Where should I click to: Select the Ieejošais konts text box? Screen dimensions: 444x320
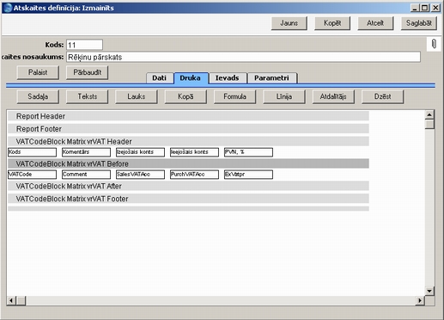tap(194, 152)
